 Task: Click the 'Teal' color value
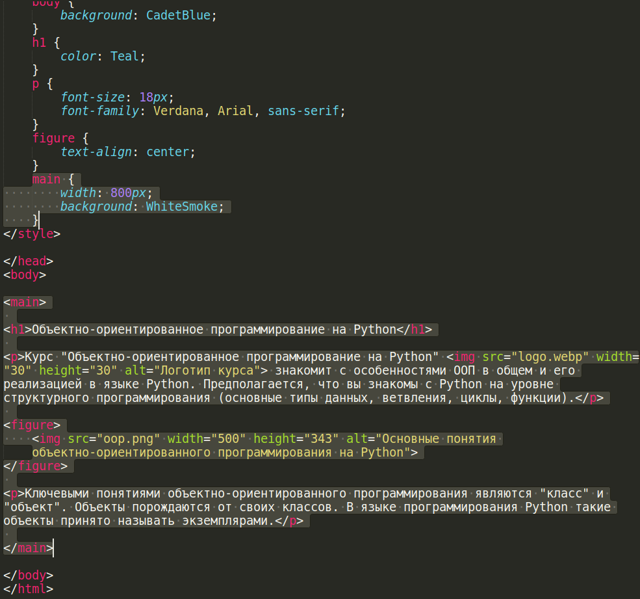coord(125,57)
